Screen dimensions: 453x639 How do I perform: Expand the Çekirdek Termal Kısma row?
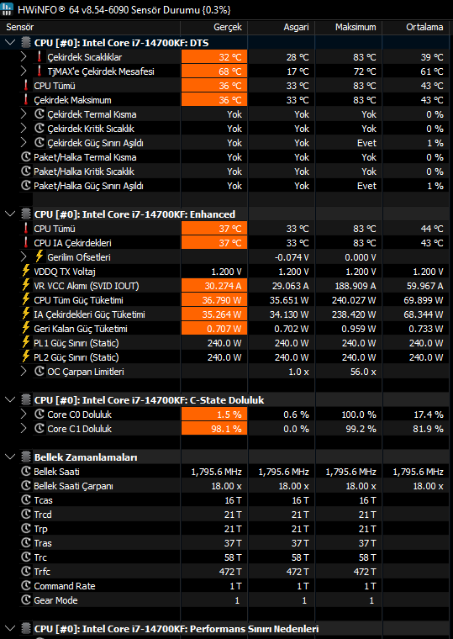(x=24, y=114)
